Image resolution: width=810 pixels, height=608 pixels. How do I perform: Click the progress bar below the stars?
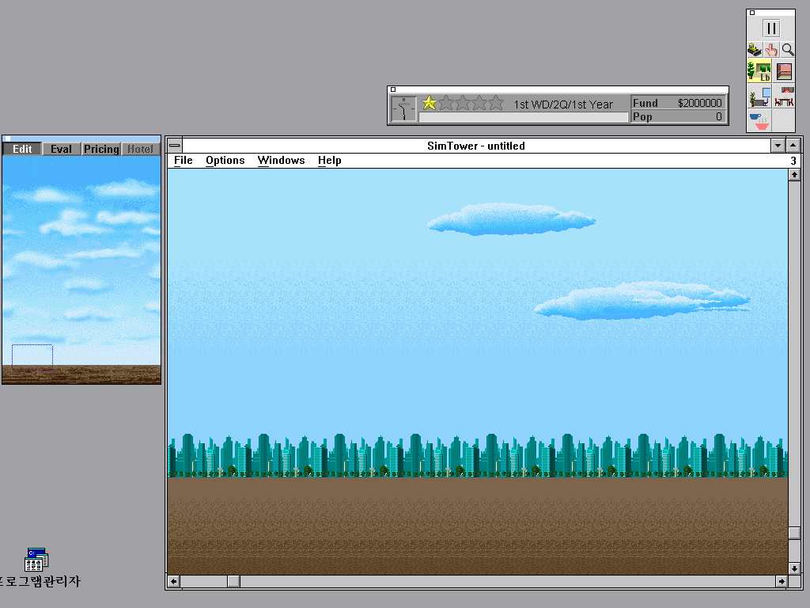point(524,117)
